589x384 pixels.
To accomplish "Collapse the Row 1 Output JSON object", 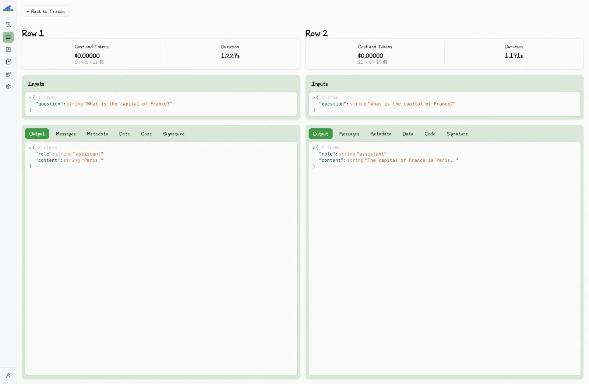I will click(x=30, y=148).
